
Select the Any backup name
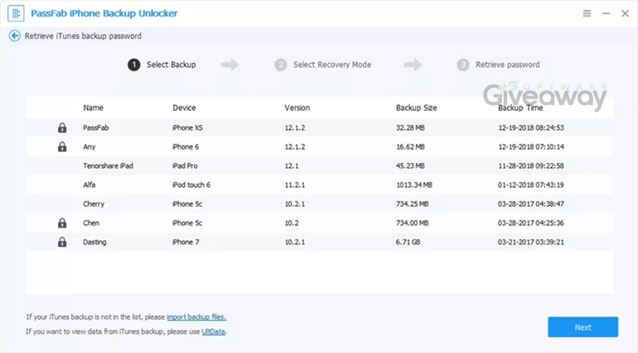tap(89, 147)
